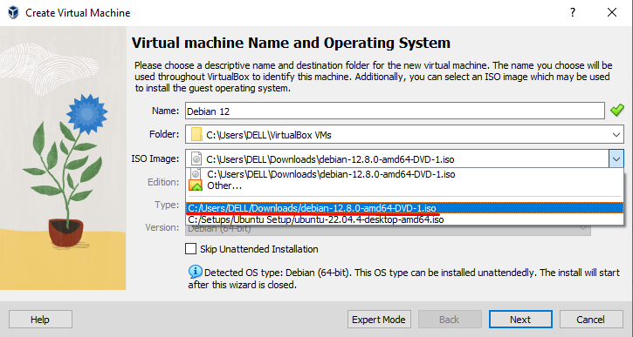This screenshot has width=633, height=337.
Task: Click the disc icon in the ISO Image field
Action: pos(196,159)
